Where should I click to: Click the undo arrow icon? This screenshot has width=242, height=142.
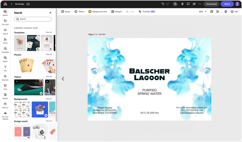tap(163, 4)
